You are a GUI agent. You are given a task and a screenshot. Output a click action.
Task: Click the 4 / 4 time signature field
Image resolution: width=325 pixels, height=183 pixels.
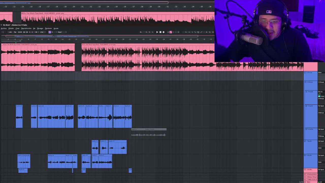click(31, 32)
